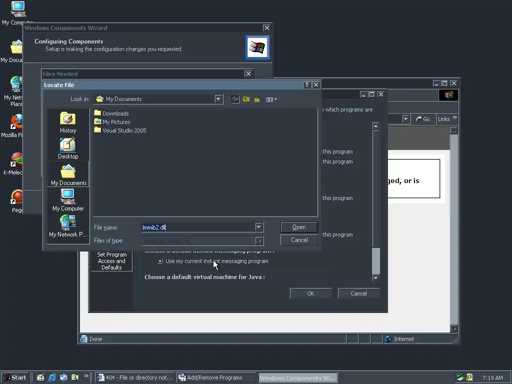The height and width of the screenshot is (384, 512).
Task: Open Set Program Access and Defaults
Action: coord(111,261)
